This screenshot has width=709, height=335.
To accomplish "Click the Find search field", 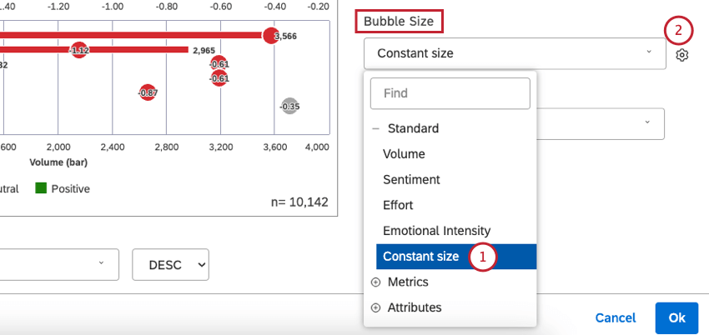I will coord(450,93).
